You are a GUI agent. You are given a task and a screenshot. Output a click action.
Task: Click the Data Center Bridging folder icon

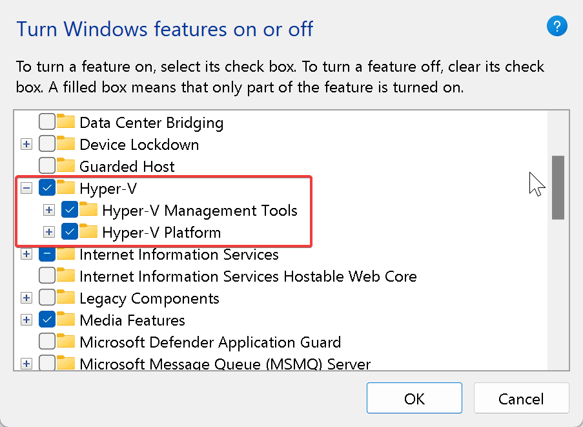point(66,121)
